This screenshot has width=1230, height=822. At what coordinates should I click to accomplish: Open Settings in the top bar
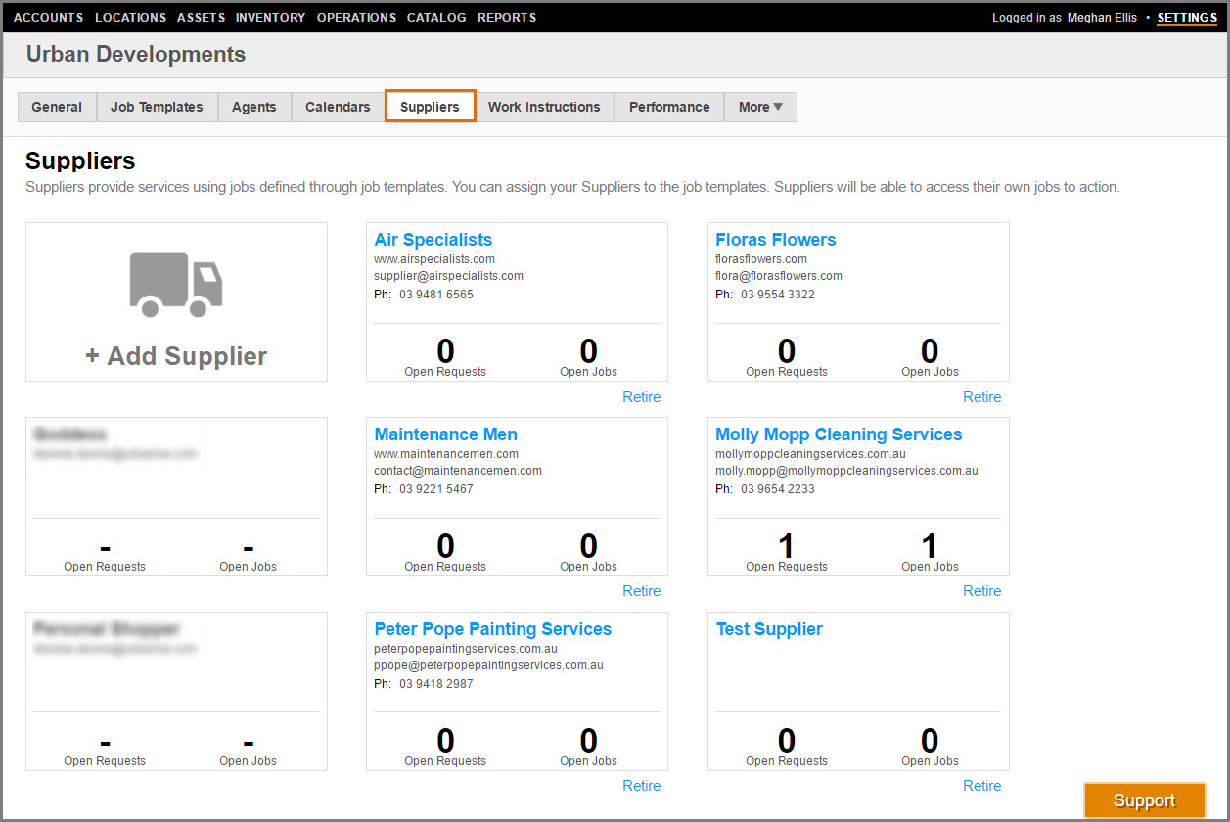[x=1187, y=18]
